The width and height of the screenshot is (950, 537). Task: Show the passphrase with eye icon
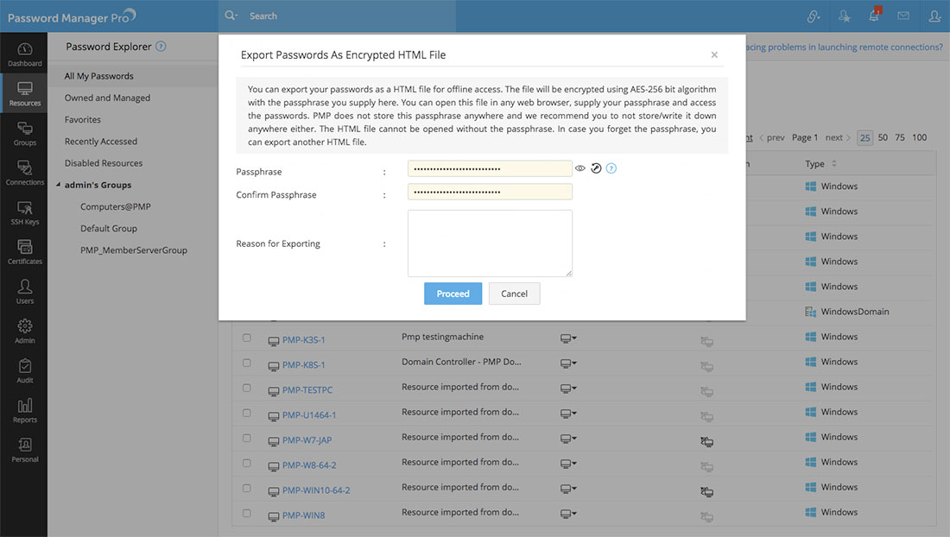(x=580, y=168)
